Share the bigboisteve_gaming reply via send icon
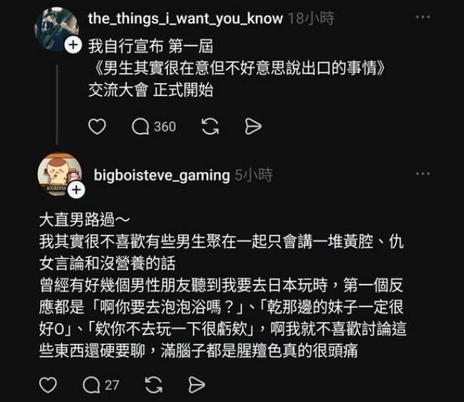The height and width of the screenshot is (402, 464). tap(197, 385)
